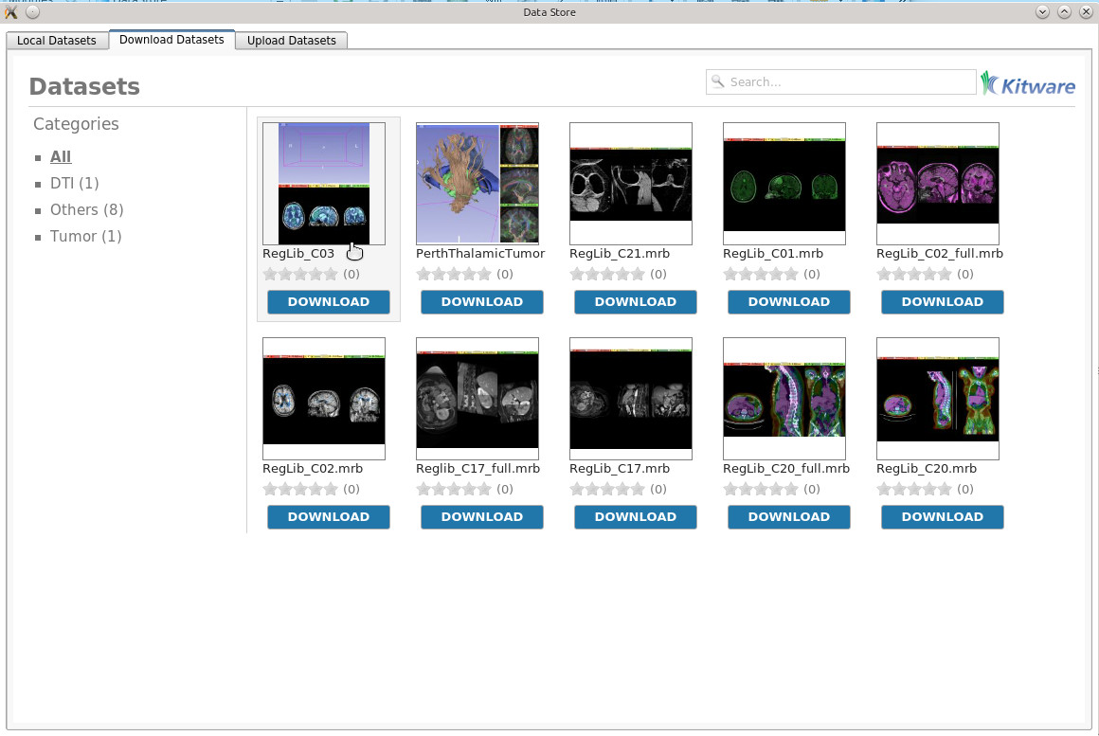Switch to Local Datasets tab
Viewport: 1099px width, 736px height.
click(57, 41)
